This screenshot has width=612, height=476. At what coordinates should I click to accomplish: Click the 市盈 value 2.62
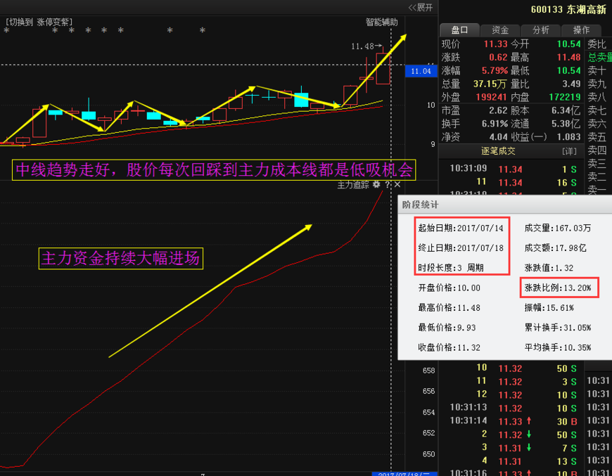click(498, 110)
